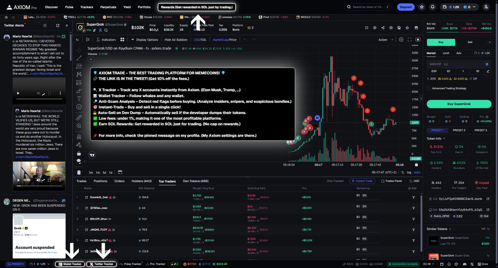
Task: Open go-to-date calendar icon
Action: coord(120,172)
